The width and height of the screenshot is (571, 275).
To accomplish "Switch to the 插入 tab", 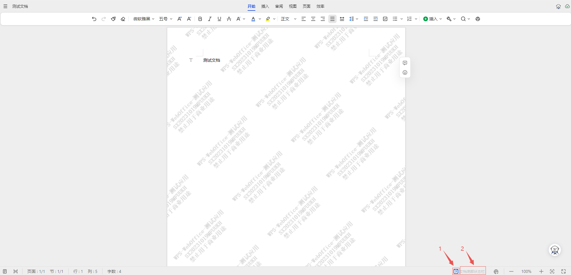I will click(265, 6).
